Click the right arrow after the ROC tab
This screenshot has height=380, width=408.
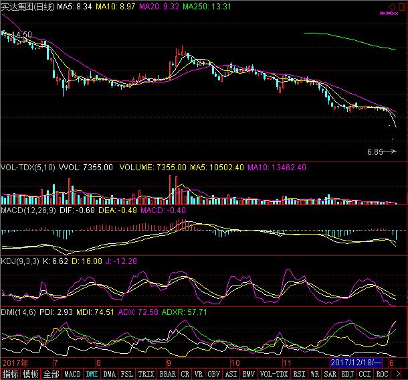pyautogui.click(x=398, y=374)
